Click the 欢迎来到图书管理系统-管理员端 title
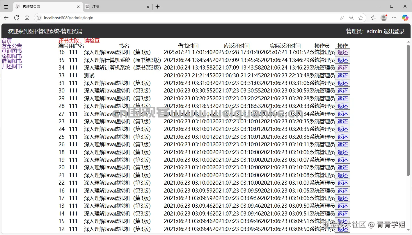Viewport: 412px width, 235px height. (45, 31)
